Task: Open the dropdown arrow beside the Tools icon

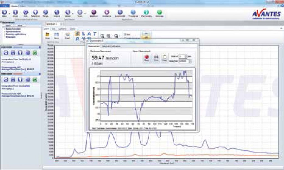Action: pyautogui.click(x=85, y=13)
